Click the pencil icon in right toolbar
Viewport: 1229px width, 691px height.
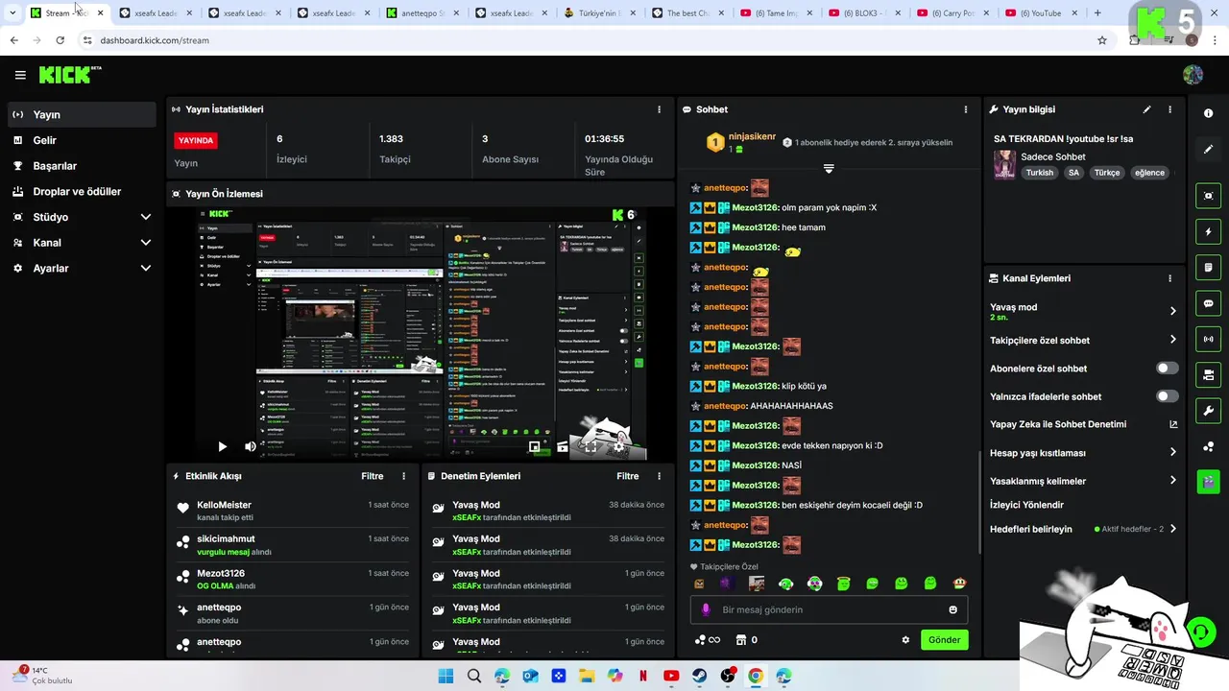[1208, 149]
